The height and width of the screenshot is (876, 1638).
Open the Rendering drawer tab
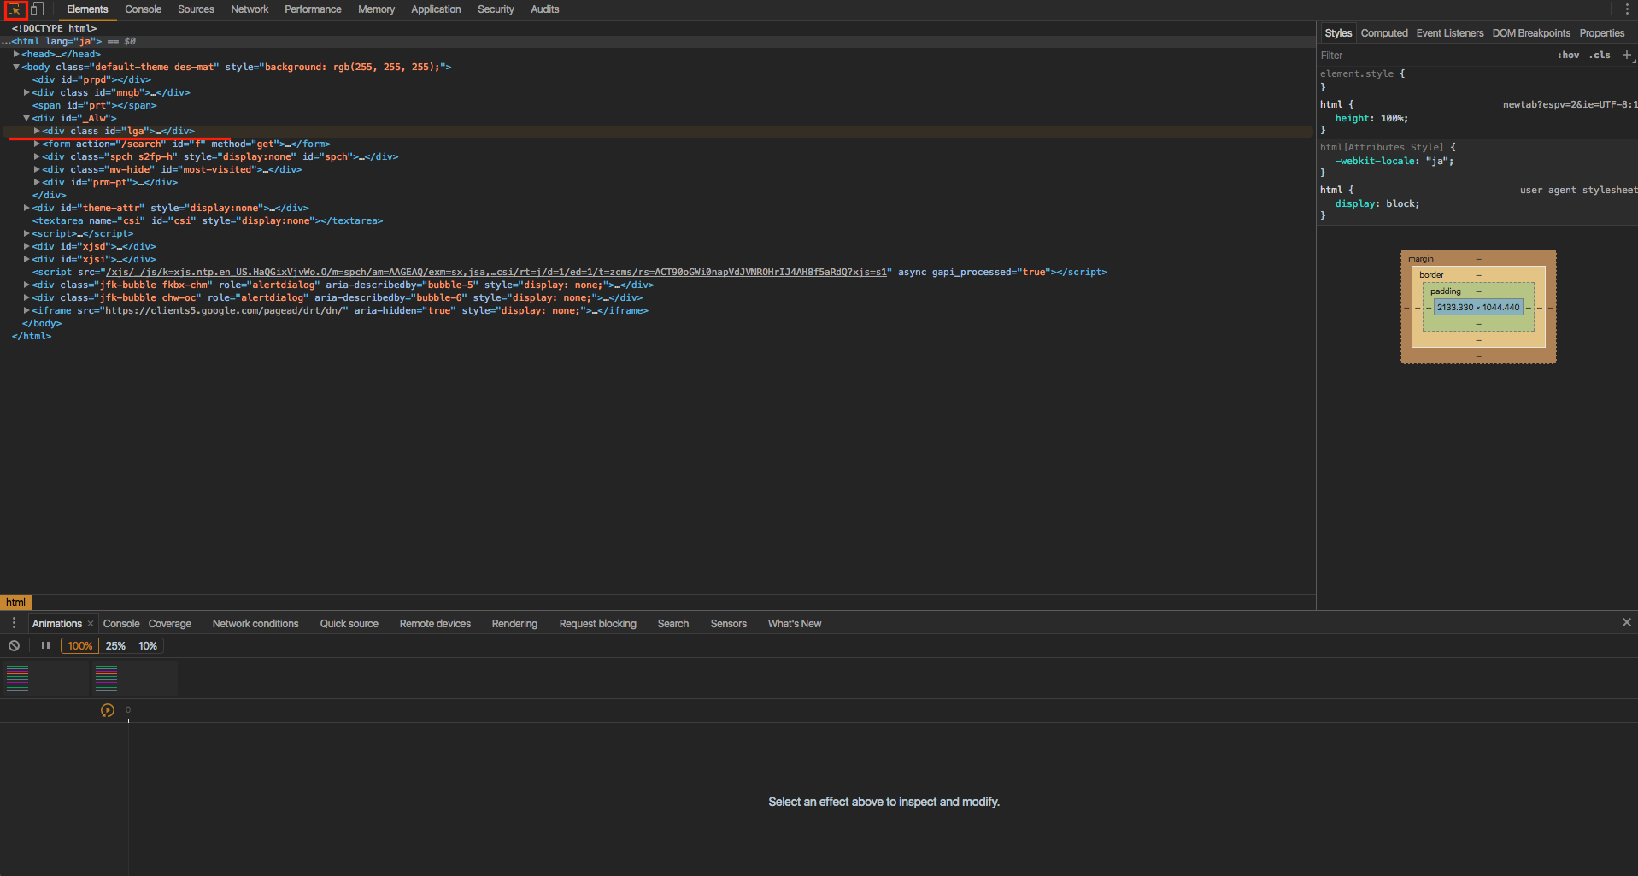[x=514, y=624]
